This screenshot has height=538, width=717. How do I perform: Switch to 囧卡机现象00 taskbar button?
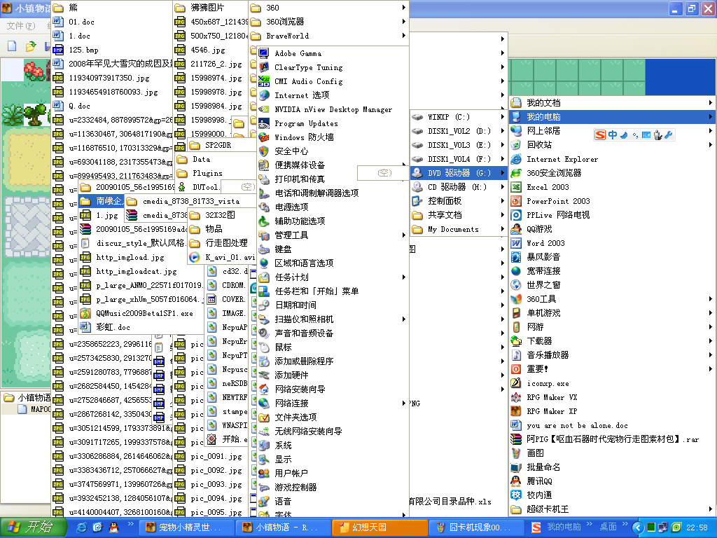[x=476, y=527]
